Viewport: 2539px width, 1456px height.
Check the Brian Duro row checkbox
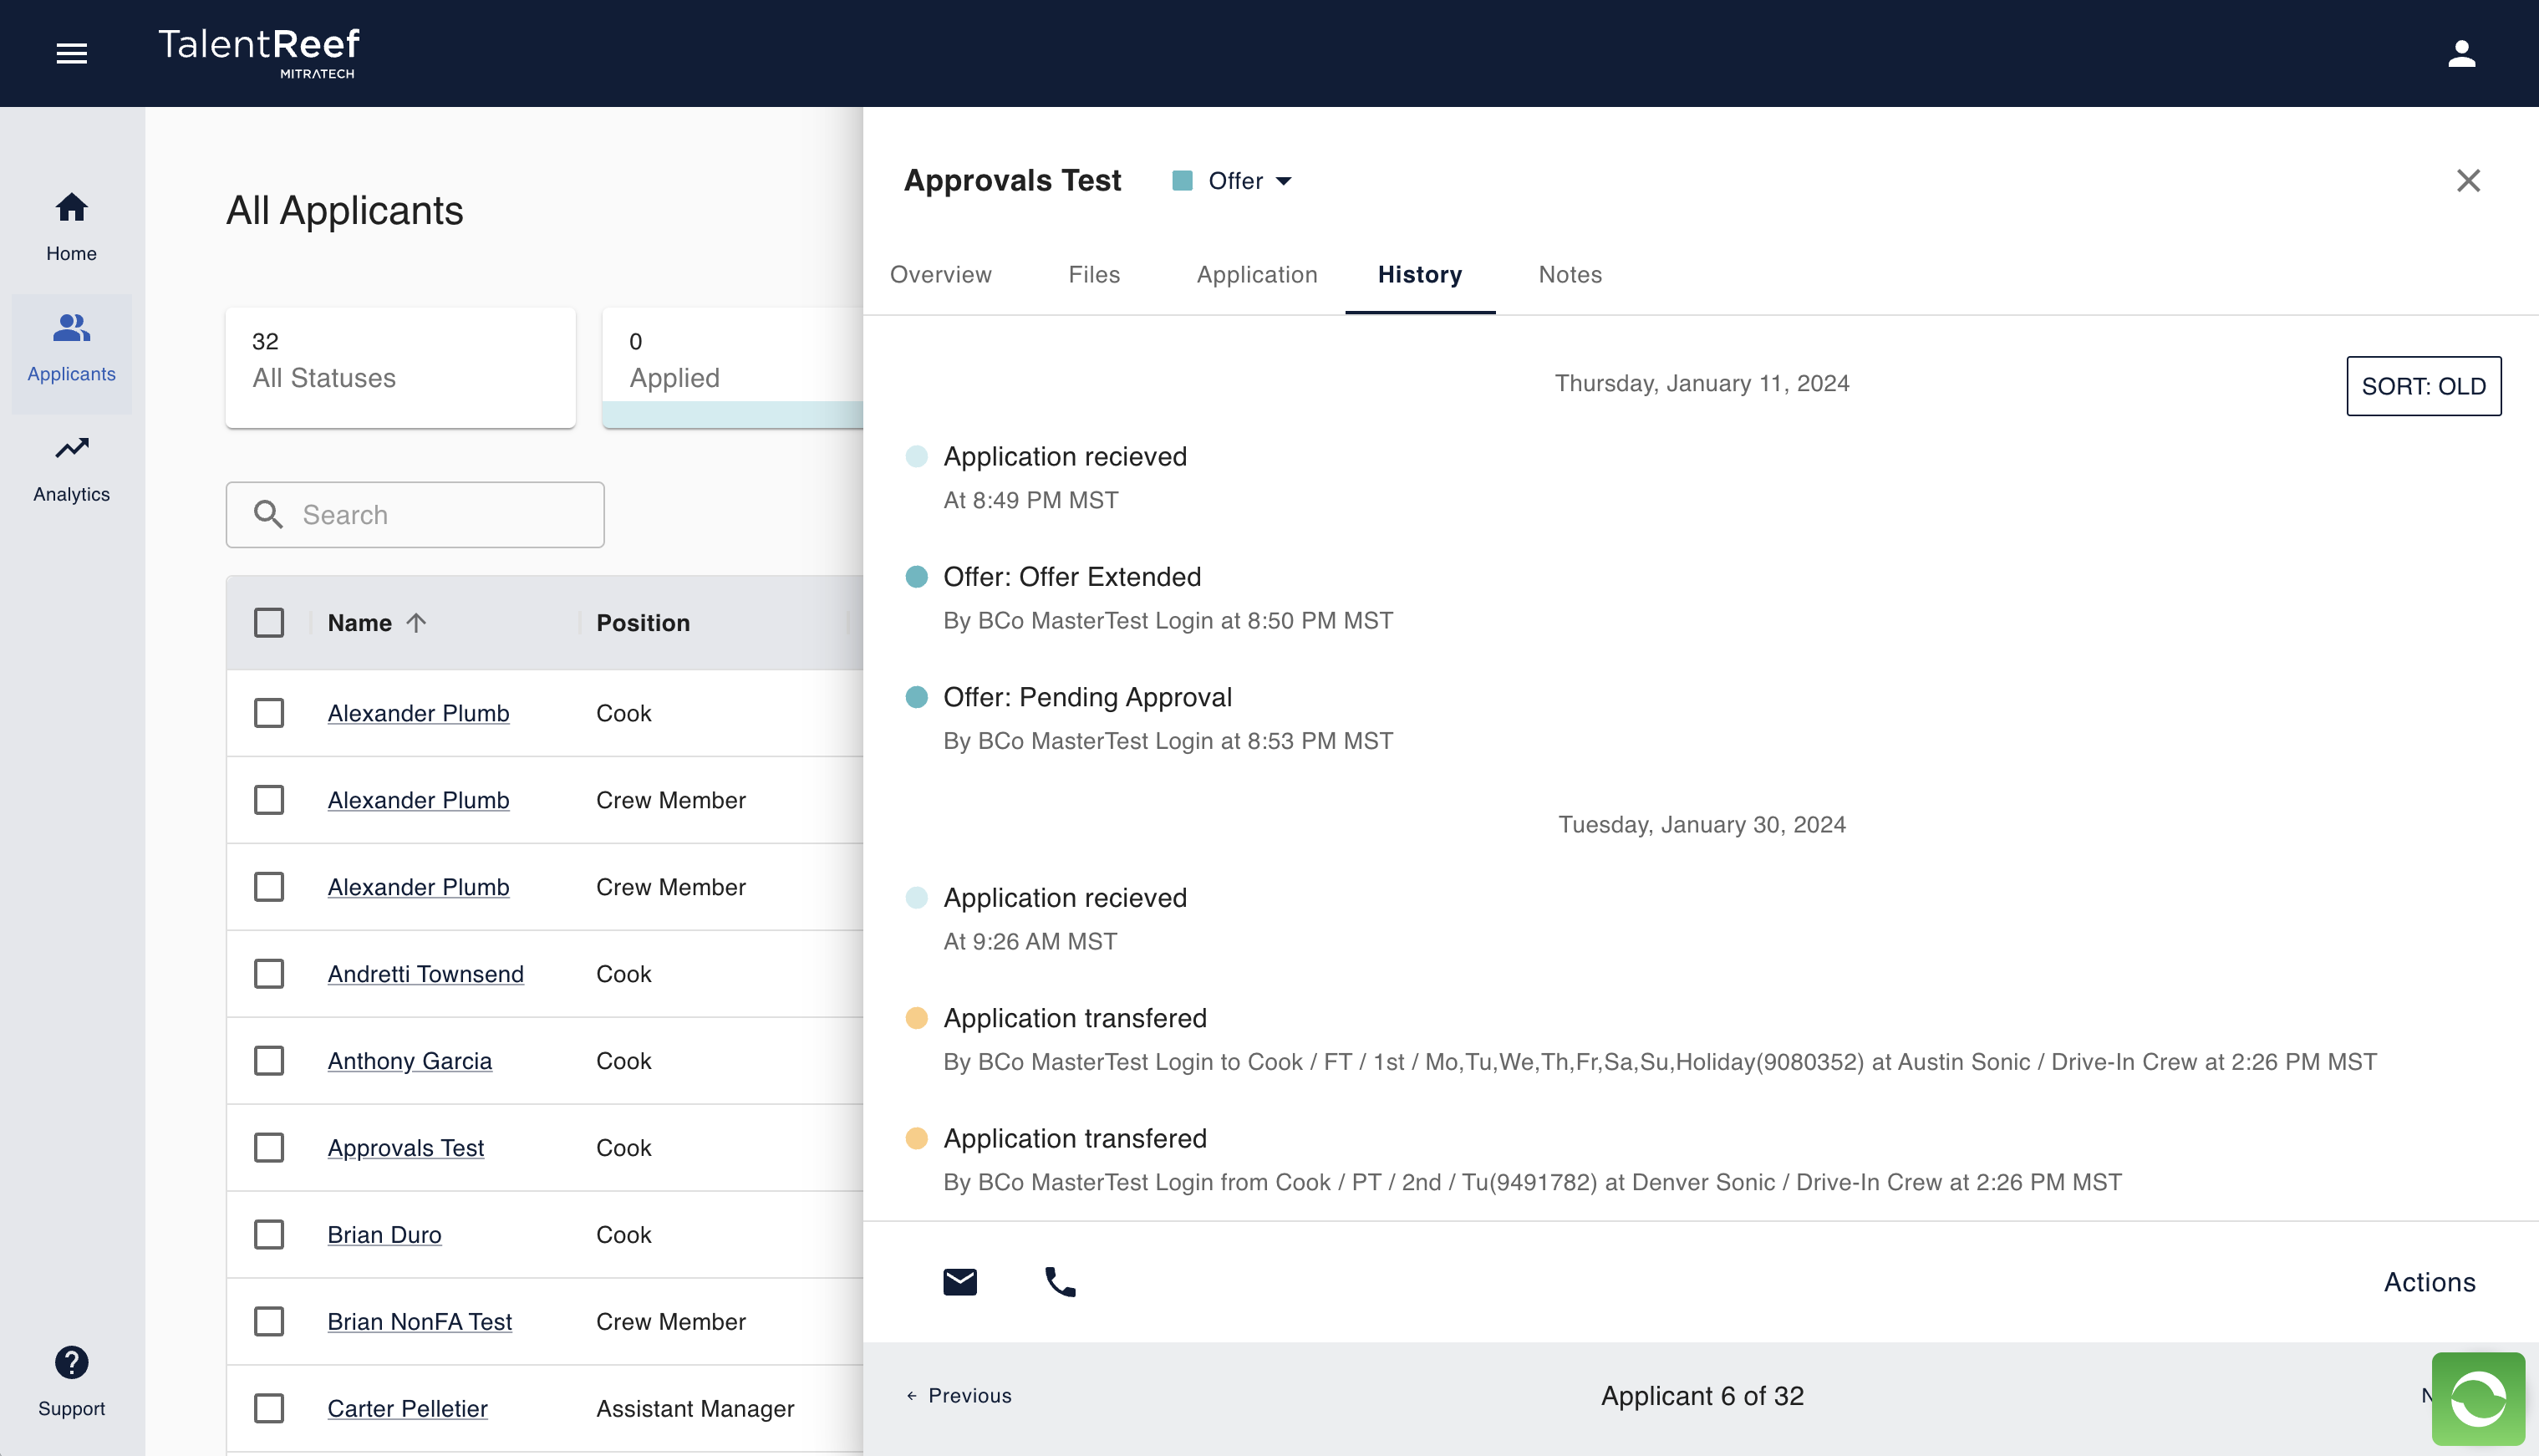point(269,1235)
